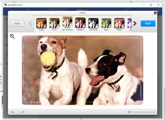The width and height of the screenshot is (165, 120).
Task: Show previous filters with left chevron
Action: click(x=30, y=23)
